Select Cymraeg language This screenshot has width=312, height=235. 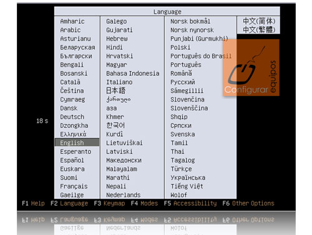[x=72, y=100]
